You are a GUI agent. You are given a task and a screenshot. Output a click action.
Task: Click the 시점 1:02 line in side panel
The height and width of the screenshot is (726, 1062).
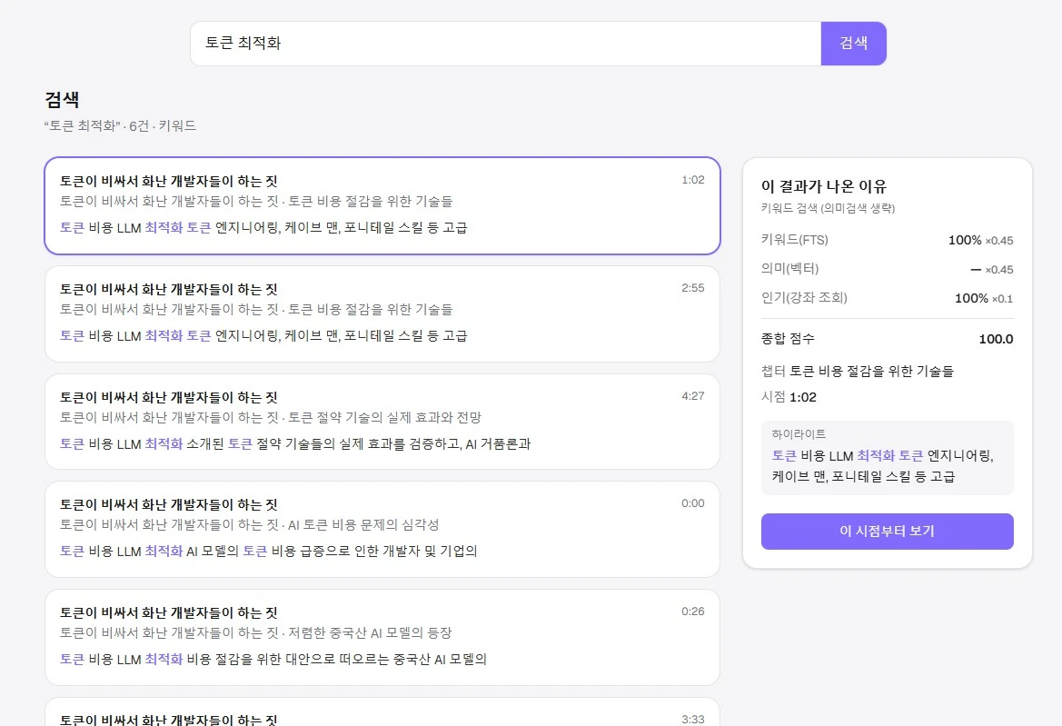789,398
